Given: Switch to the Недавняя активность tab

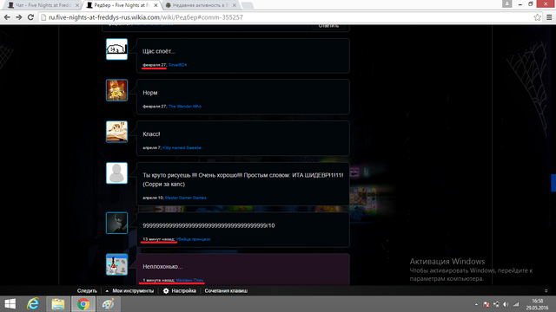Looking at the screenshot, I should (200, 5).
